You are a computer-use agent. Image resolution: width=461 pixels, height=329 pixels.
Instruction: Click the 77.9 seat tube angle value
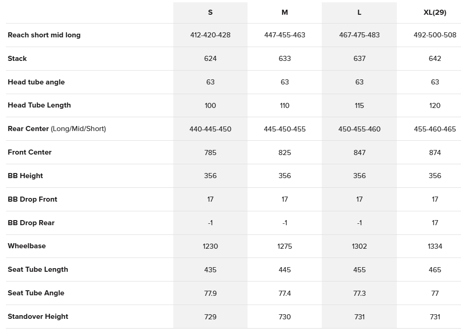click(x=210, y=293)
